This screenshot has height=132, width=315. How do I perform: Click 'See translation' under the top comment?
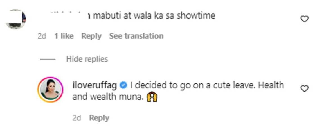tap(136, 36)
